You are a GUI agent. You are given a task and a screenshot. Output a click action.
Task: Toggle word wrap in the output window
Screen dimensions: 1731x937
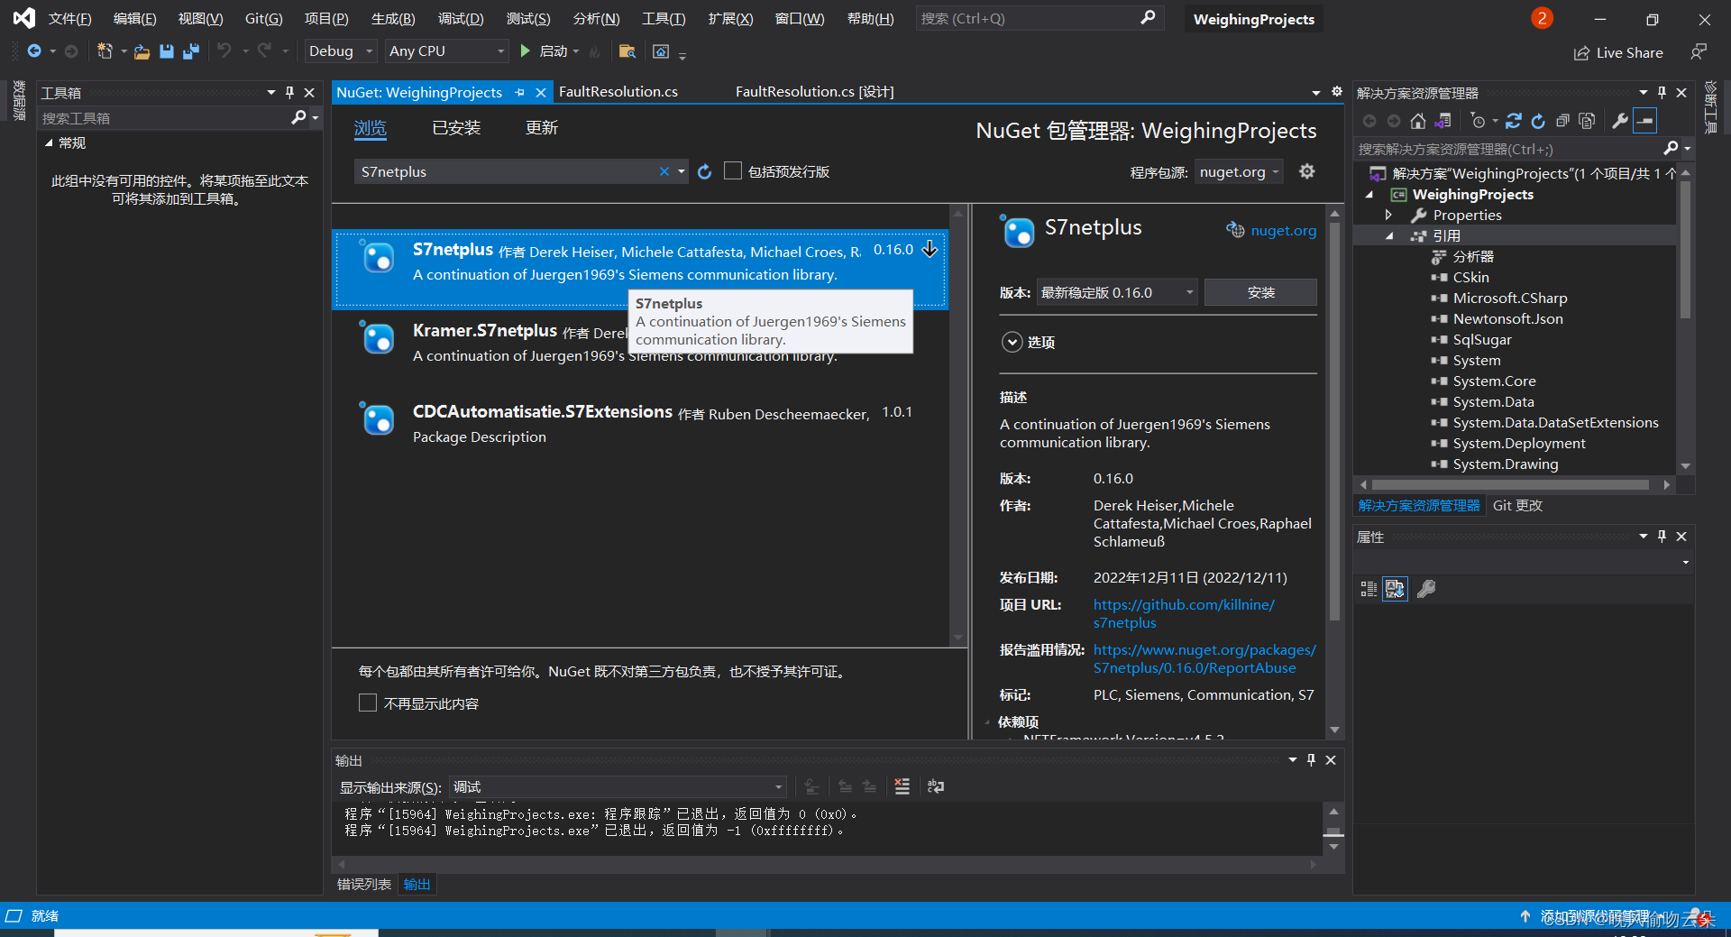[935, 786]
